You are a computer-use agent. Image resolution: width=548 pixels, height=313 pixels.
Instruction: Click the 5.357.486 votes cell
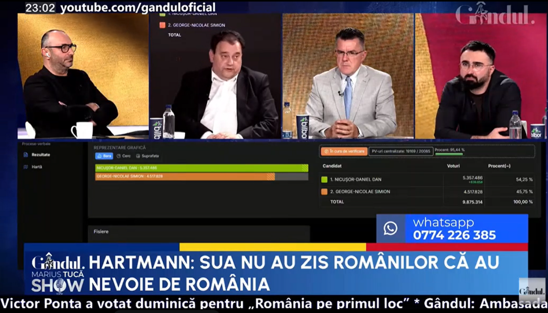[x=472, y=178]
